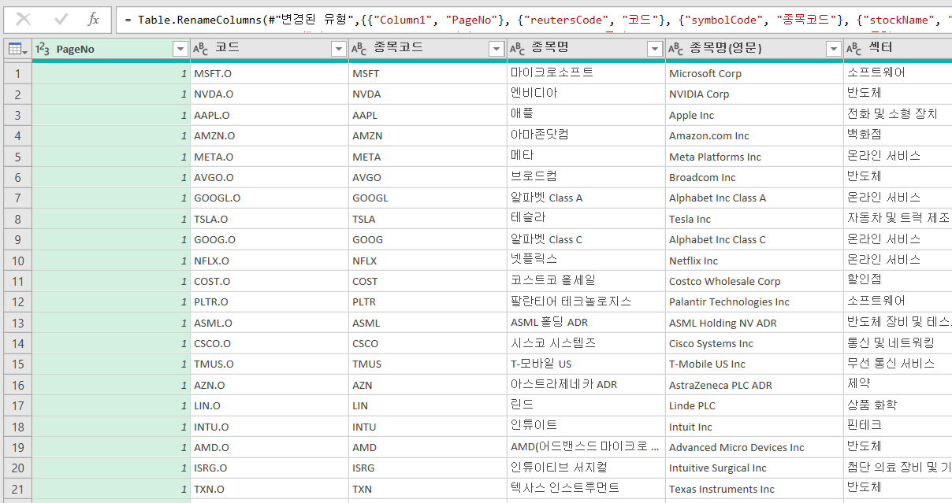Open the 코드 column filter dropdown
Screen dimensions: 952x503
point(338,50)
